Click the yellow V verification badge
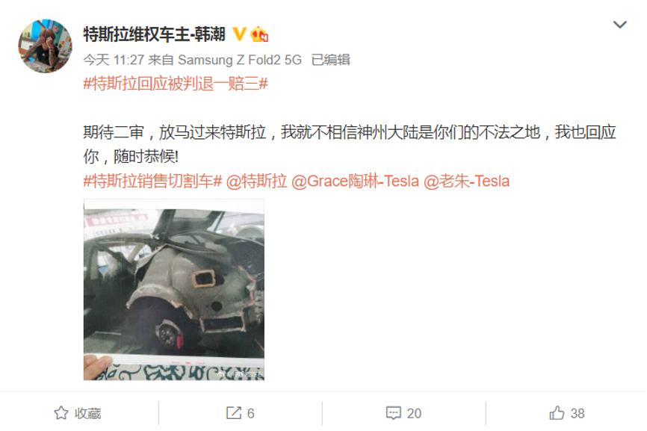Screen dimensions: 647x431 coord(239,34)
